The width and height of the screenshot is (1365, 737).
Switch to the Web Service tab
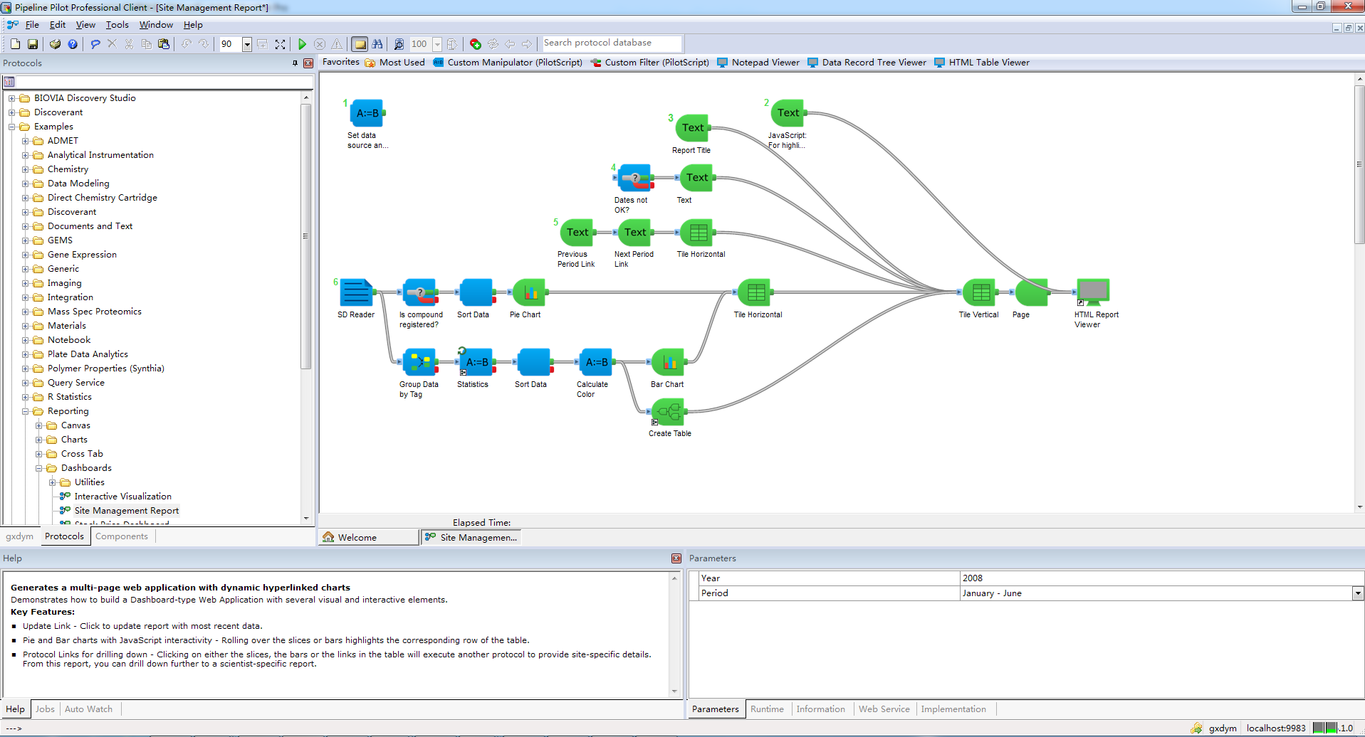[884, 709]
